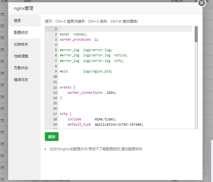Click the Ctrl+F hint text above editor
The width and height of the screenshot is (213, 182).
pos(91,21)
